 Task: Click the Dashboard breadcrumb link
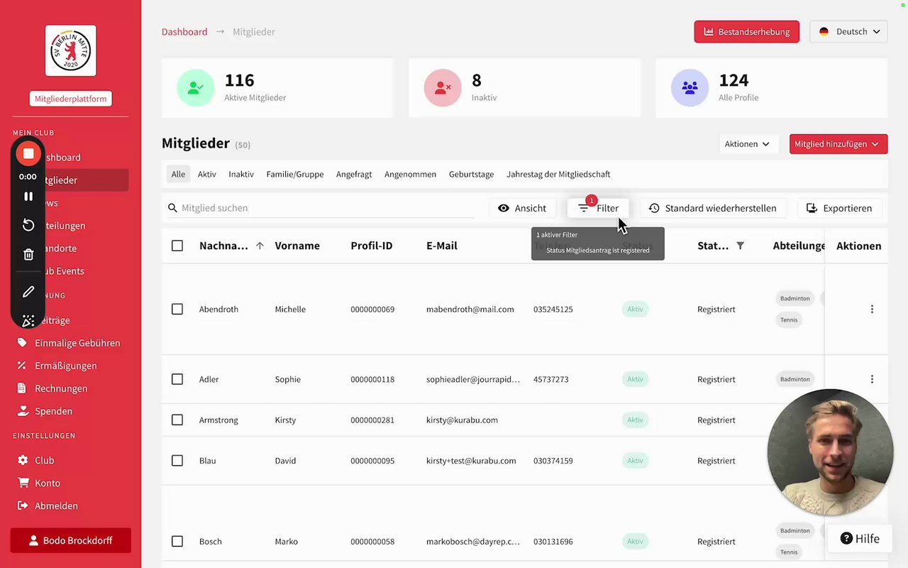[x=184, y=31]
